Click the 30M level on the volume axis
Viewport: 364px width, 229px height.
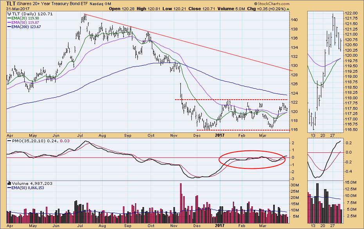(295, 185)
